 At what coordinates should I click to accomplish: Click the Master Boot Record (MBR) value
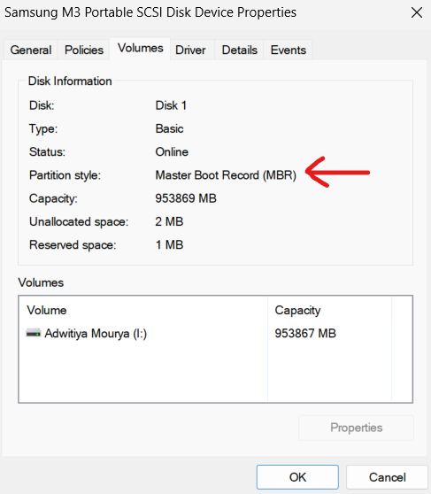pyautogui.click(x=226, y=175)
